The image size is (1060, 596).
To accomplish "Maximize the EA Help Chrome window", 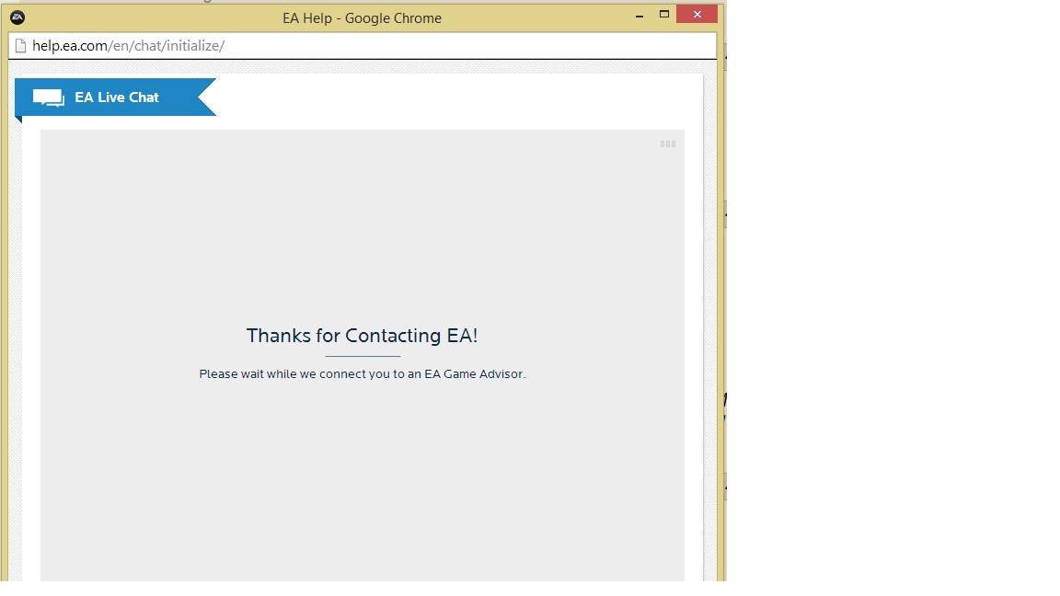I will [663, 14].
